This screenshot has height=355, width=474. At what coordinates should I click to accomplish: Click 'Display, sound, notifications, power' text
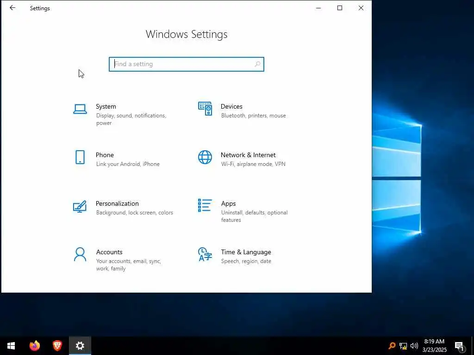(131, 119)
